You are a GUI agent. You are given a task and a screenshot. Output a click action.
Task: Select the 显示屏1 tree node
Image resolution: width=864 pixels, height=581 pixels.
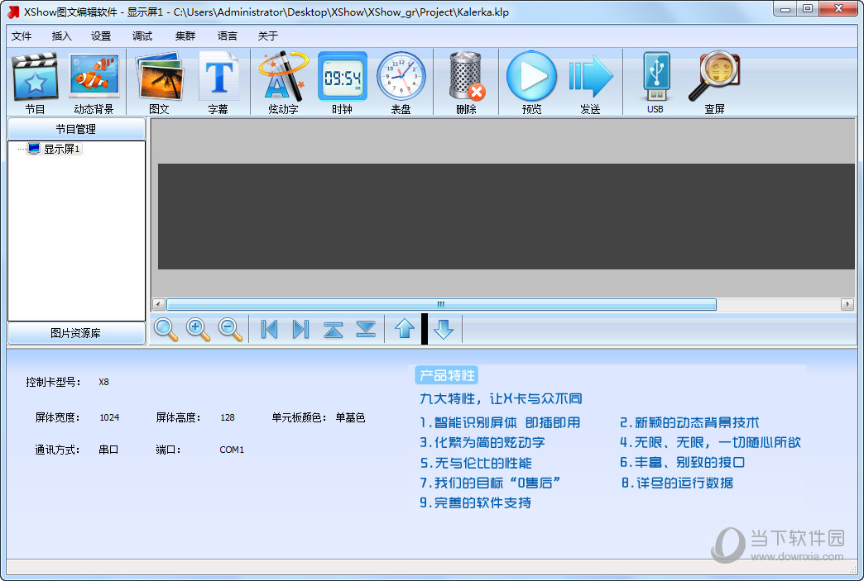[62, 149]
